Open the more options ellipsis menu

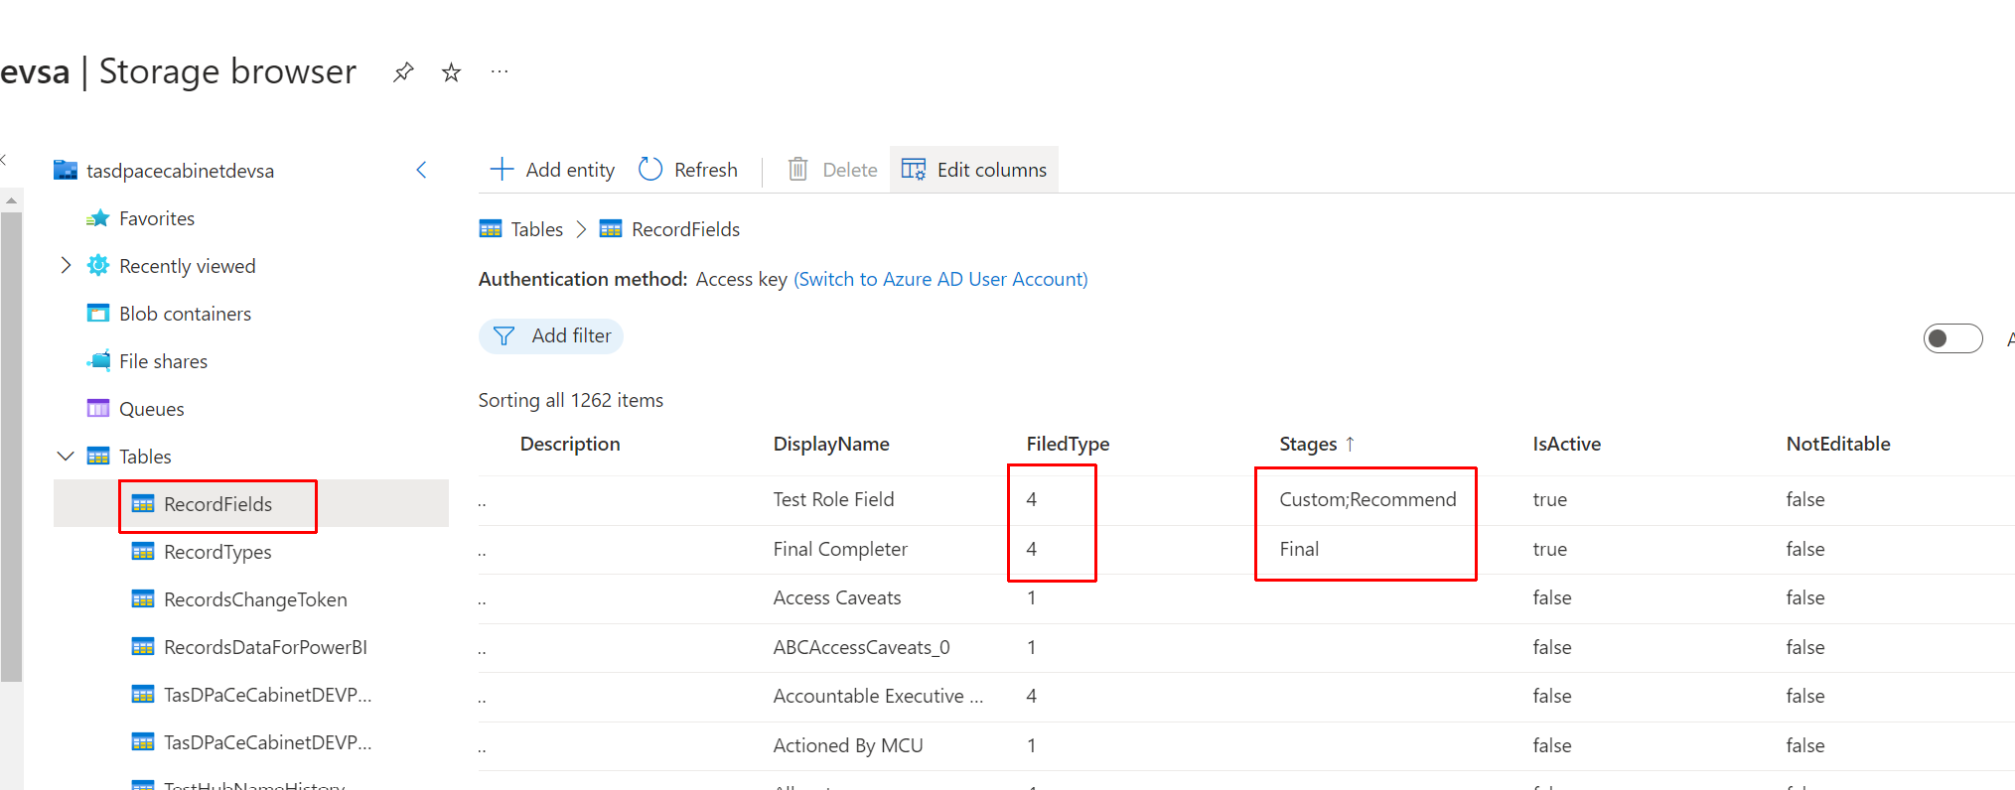coord(500,71)
